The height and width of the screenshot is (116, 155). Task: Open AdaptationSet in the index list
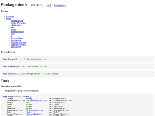[x=17, y=21]
